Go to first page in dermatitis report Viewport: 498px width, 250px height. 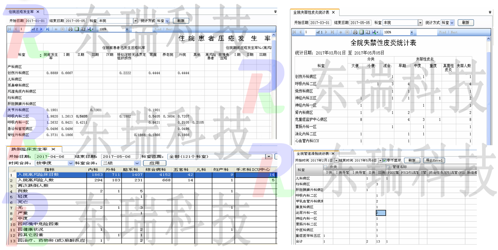(x=294, y=32)
